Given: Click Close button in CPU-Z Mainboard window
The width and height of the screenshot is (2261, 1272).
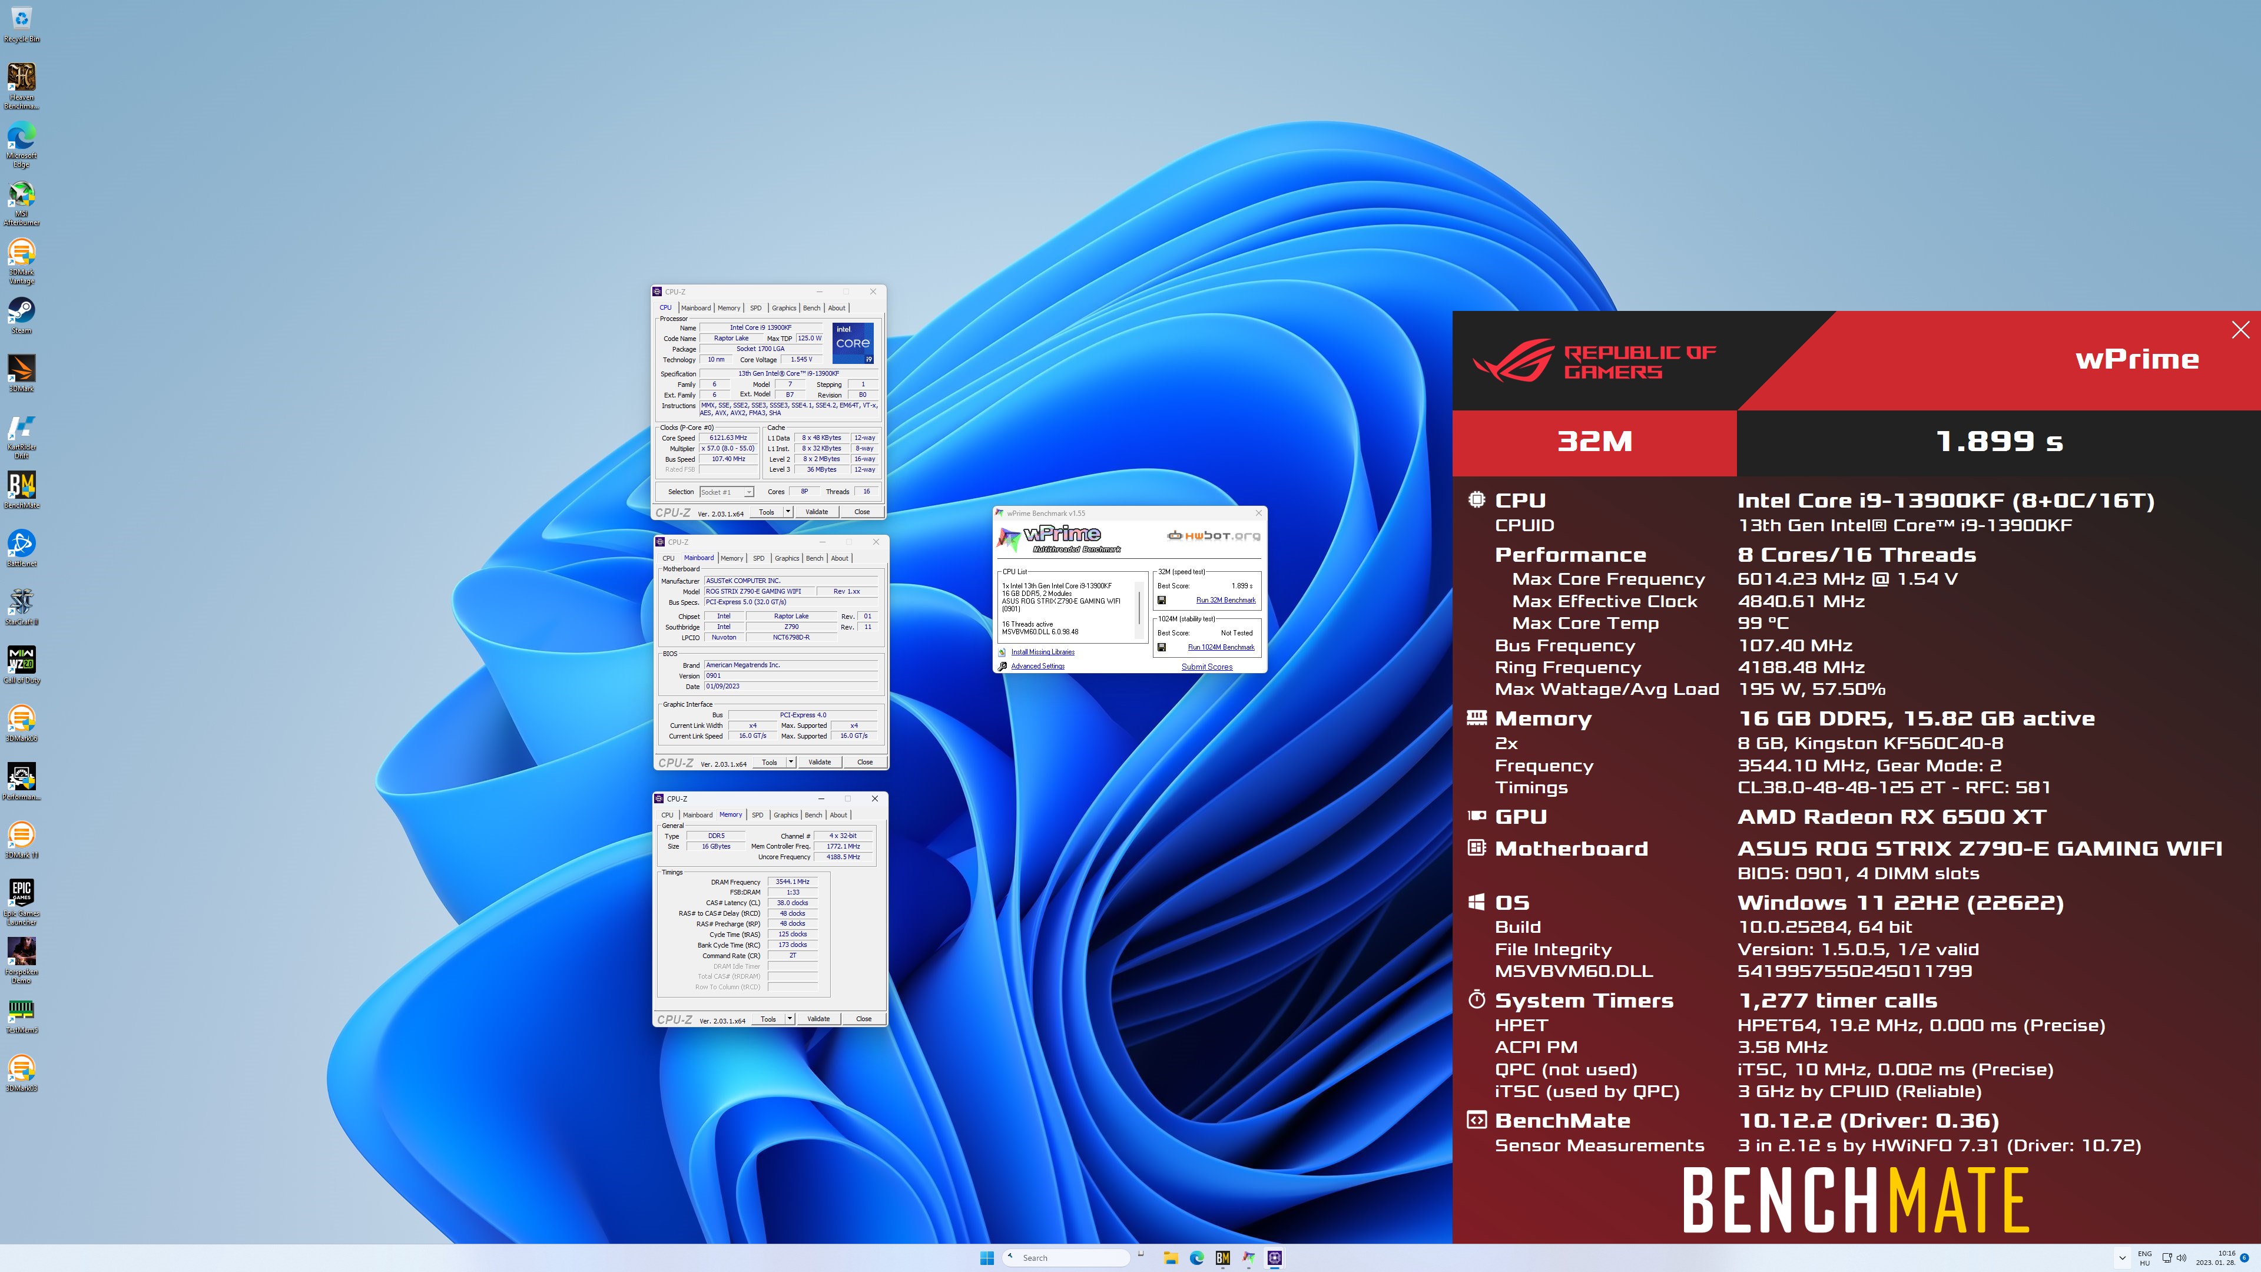Looking at the screenshot, I should click(864, 762).
